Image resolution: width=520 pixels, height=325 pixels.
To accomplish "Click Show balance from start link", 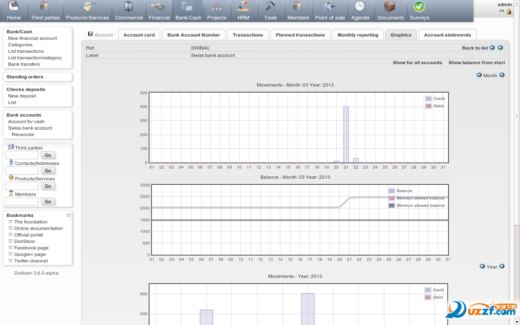I will tap(477, 63).
